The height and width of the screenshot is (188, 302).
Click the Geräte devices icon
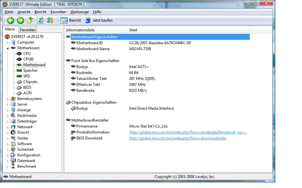click(x=13, y=138)
